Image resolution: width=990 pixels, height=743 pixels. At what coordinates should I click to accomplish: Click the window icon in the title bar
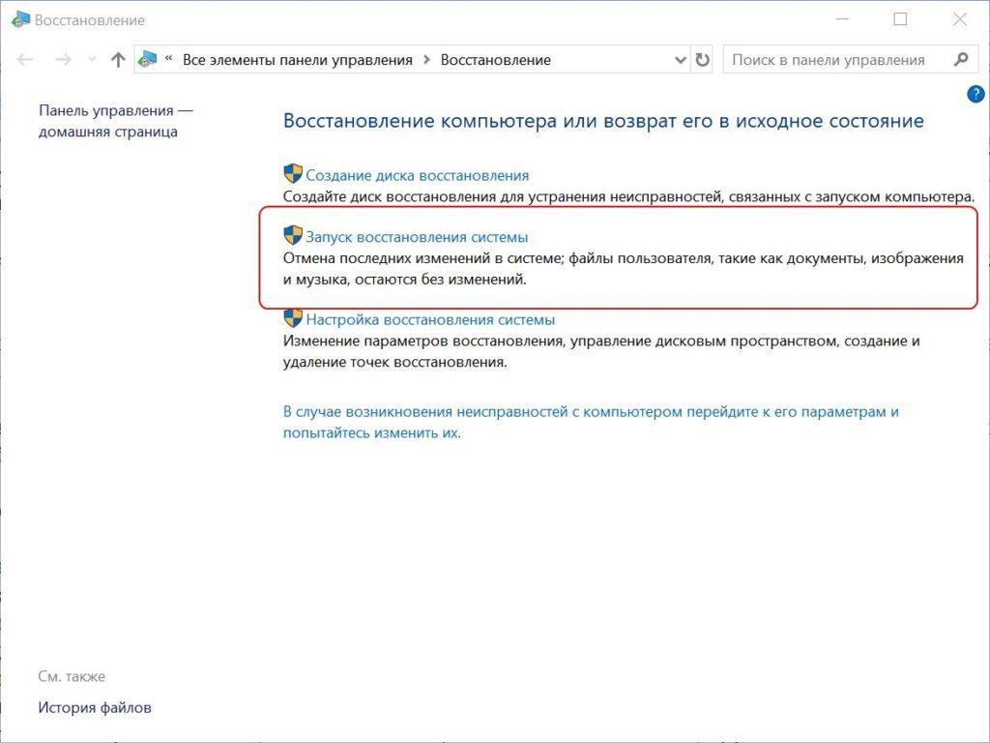tap(21, 19)
